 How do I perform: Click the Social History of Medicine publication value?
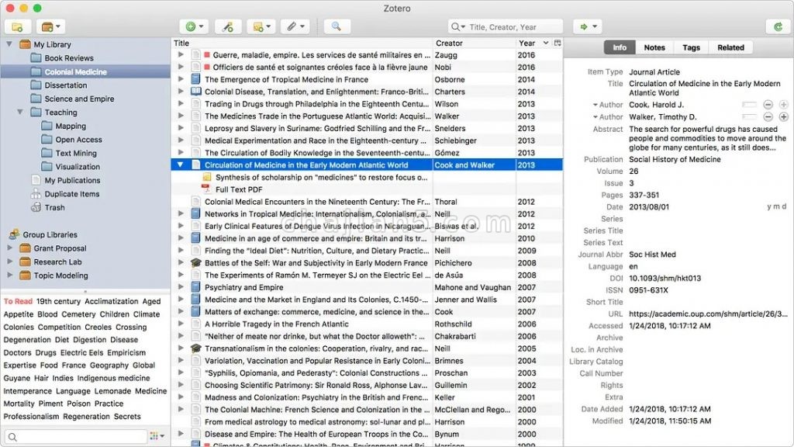[x=675, y=159]
